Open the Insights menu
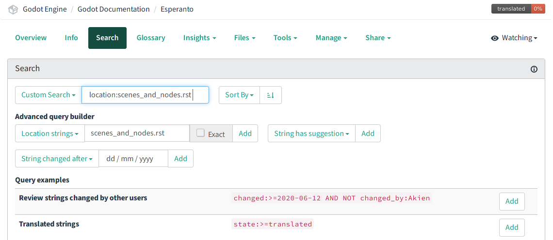This screenshot has height=240, width=553. (199, 38)
